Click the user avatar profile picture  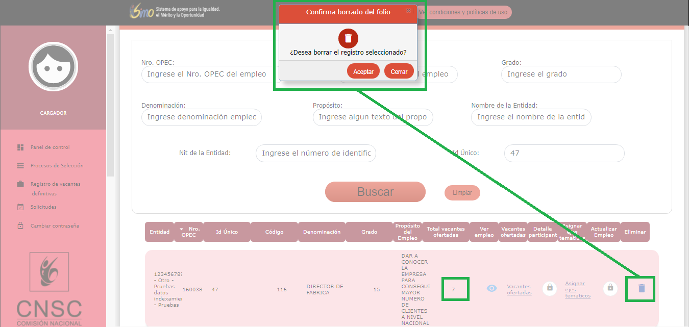coord(53,67)
